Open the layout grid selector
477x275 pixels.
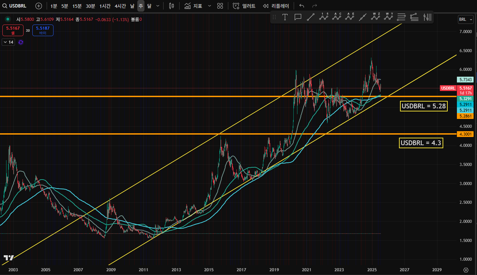coord(220,6)
